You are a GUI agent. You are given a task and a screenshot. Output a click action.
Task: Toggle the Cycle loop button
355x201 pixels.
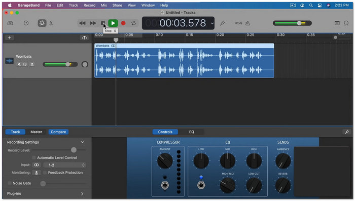133,23
